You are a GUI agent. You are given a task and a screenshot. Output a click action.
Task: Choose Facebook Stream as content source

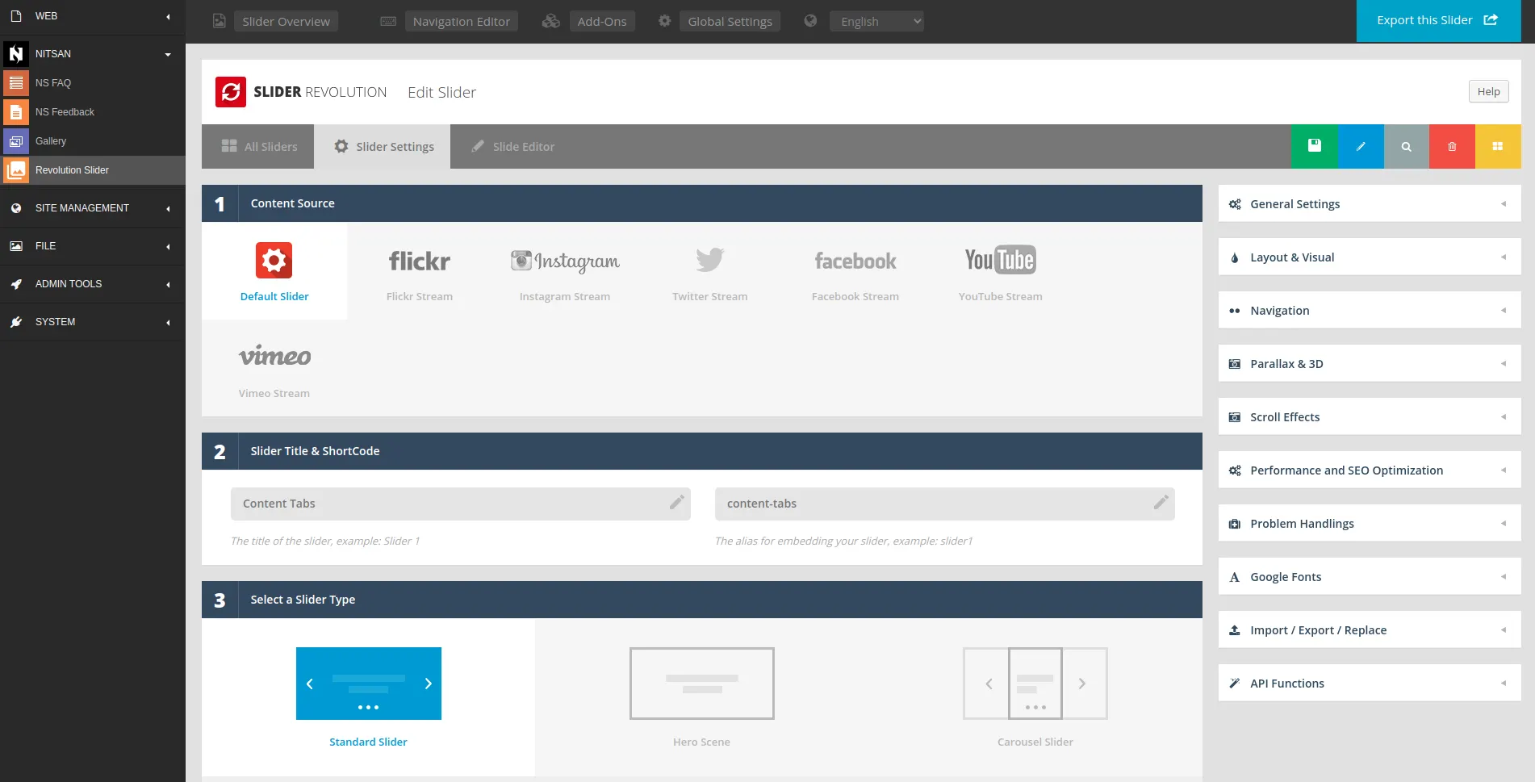855,271
